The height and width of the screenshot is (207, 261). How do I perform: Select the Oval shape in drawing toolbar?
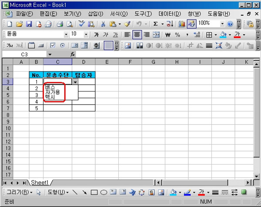point(104,192)
